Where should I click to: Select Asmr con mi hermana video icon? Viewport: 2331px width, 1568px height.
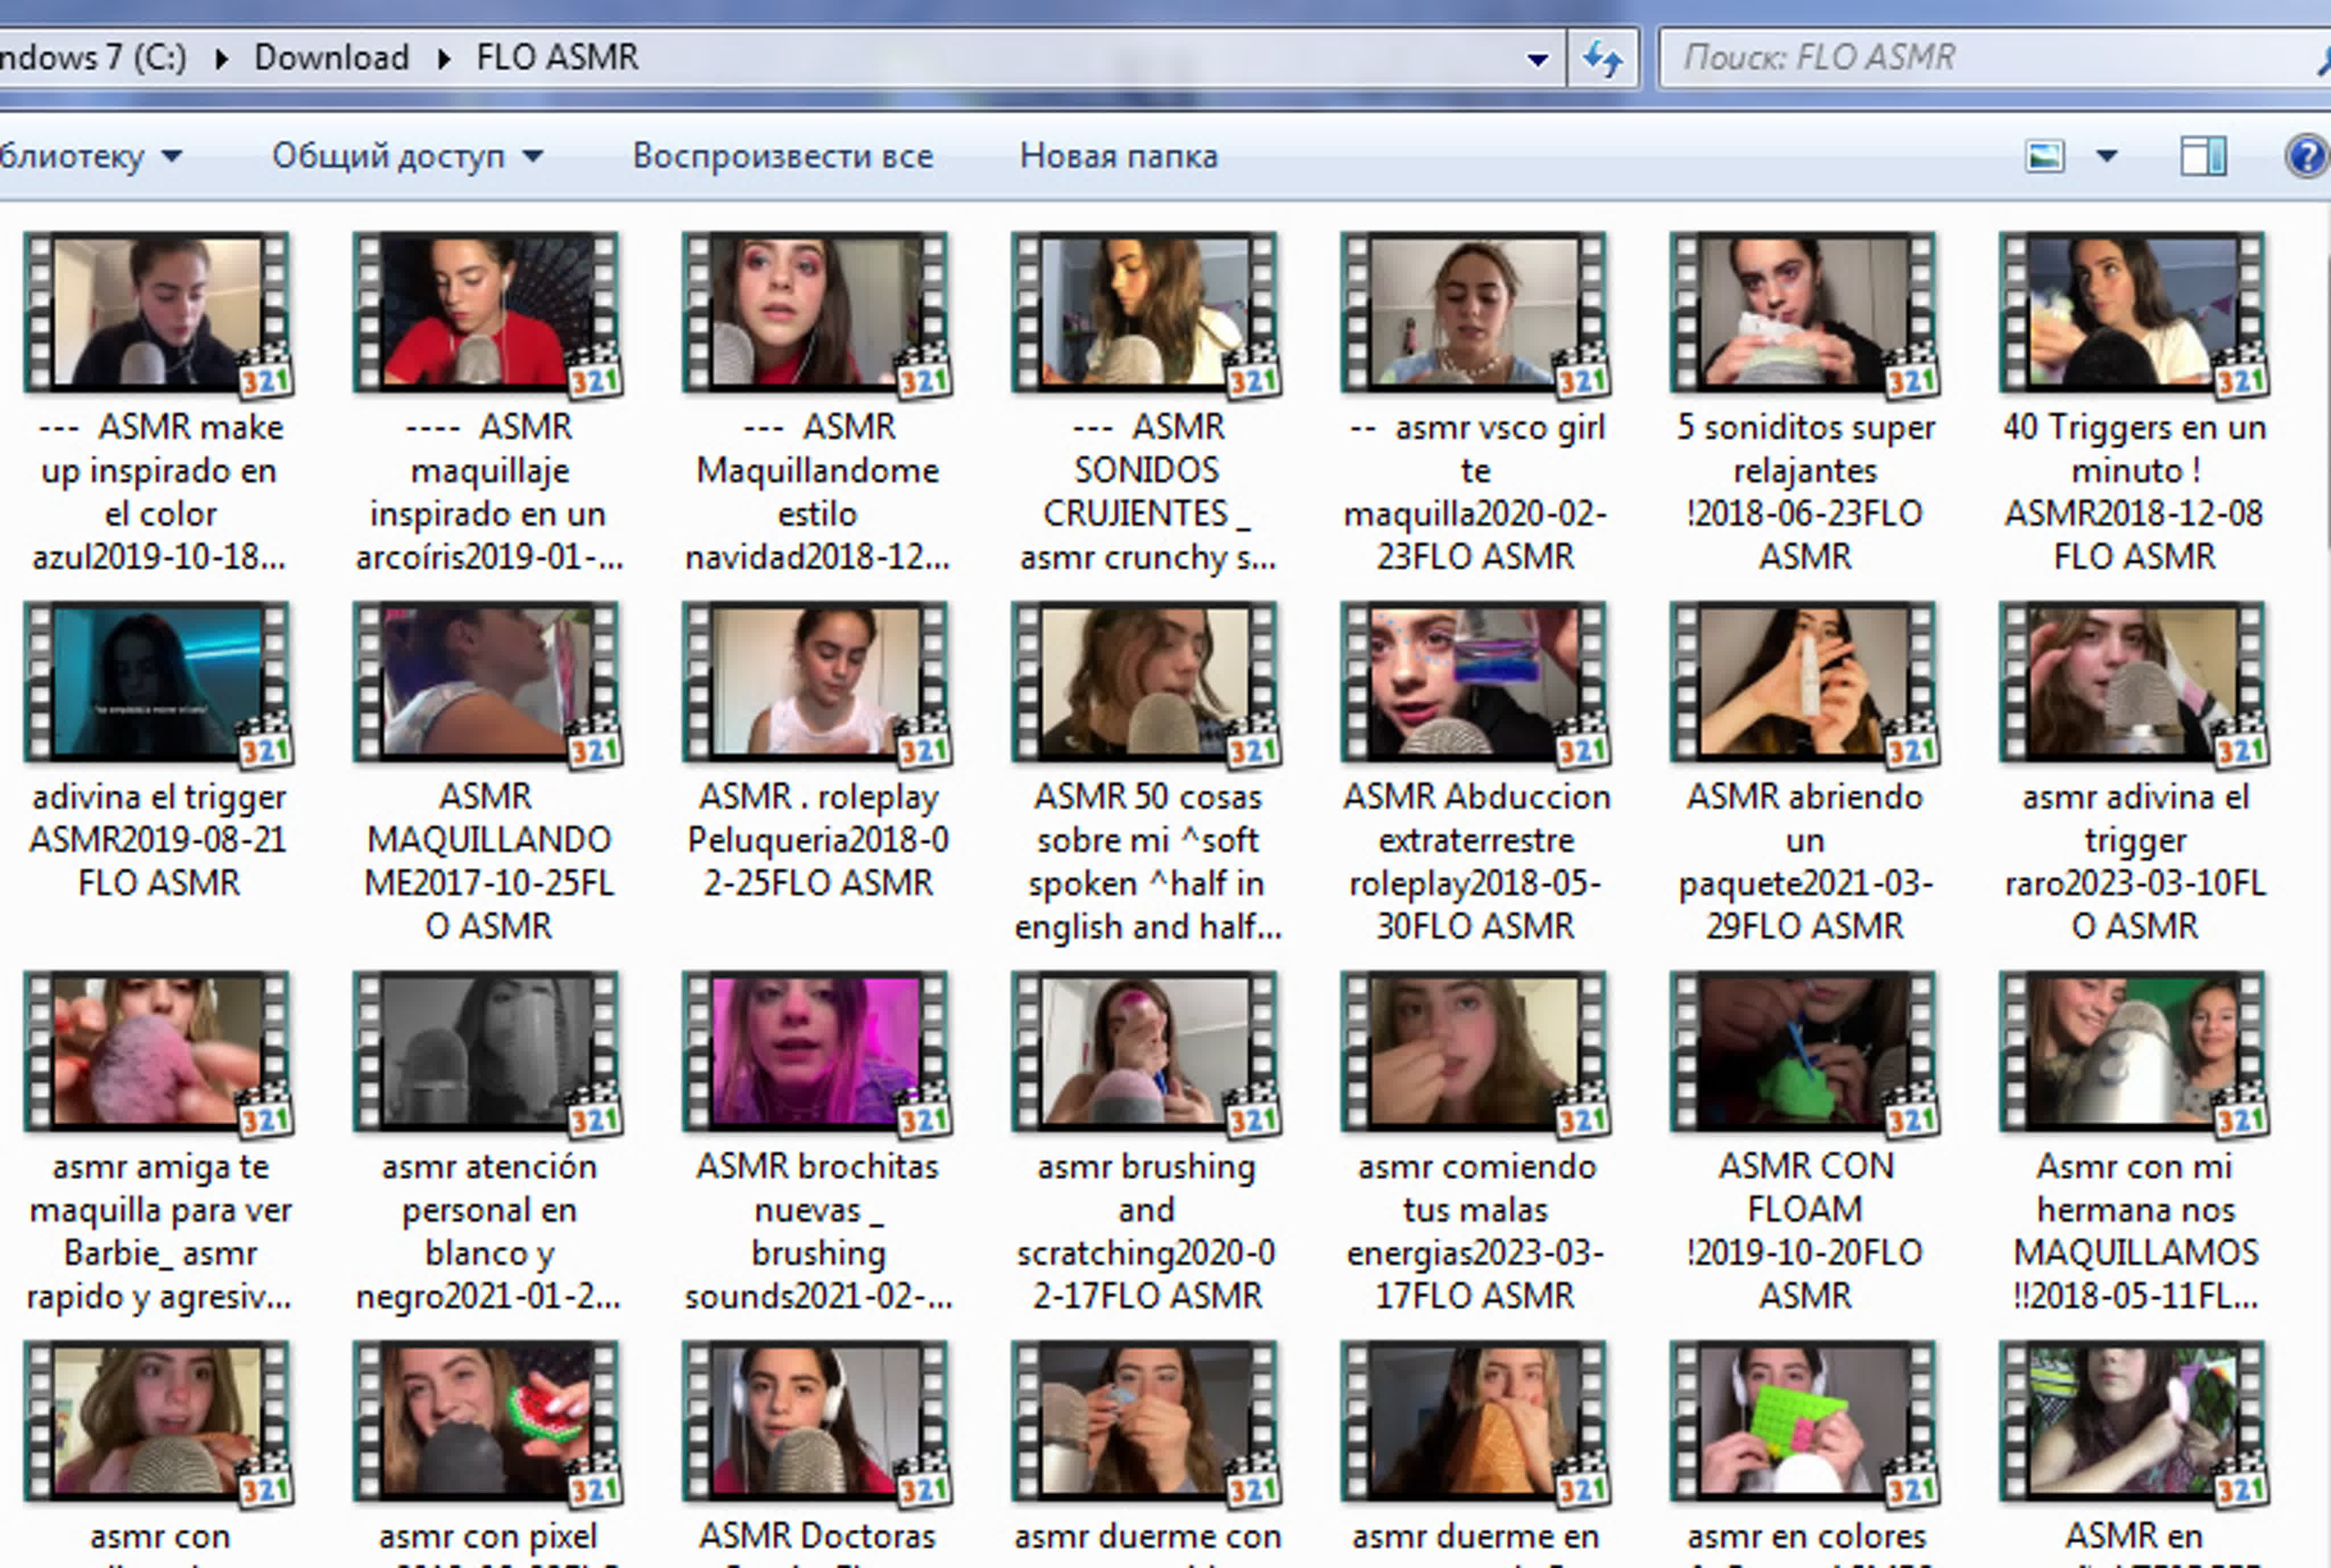(2132, 1052)
